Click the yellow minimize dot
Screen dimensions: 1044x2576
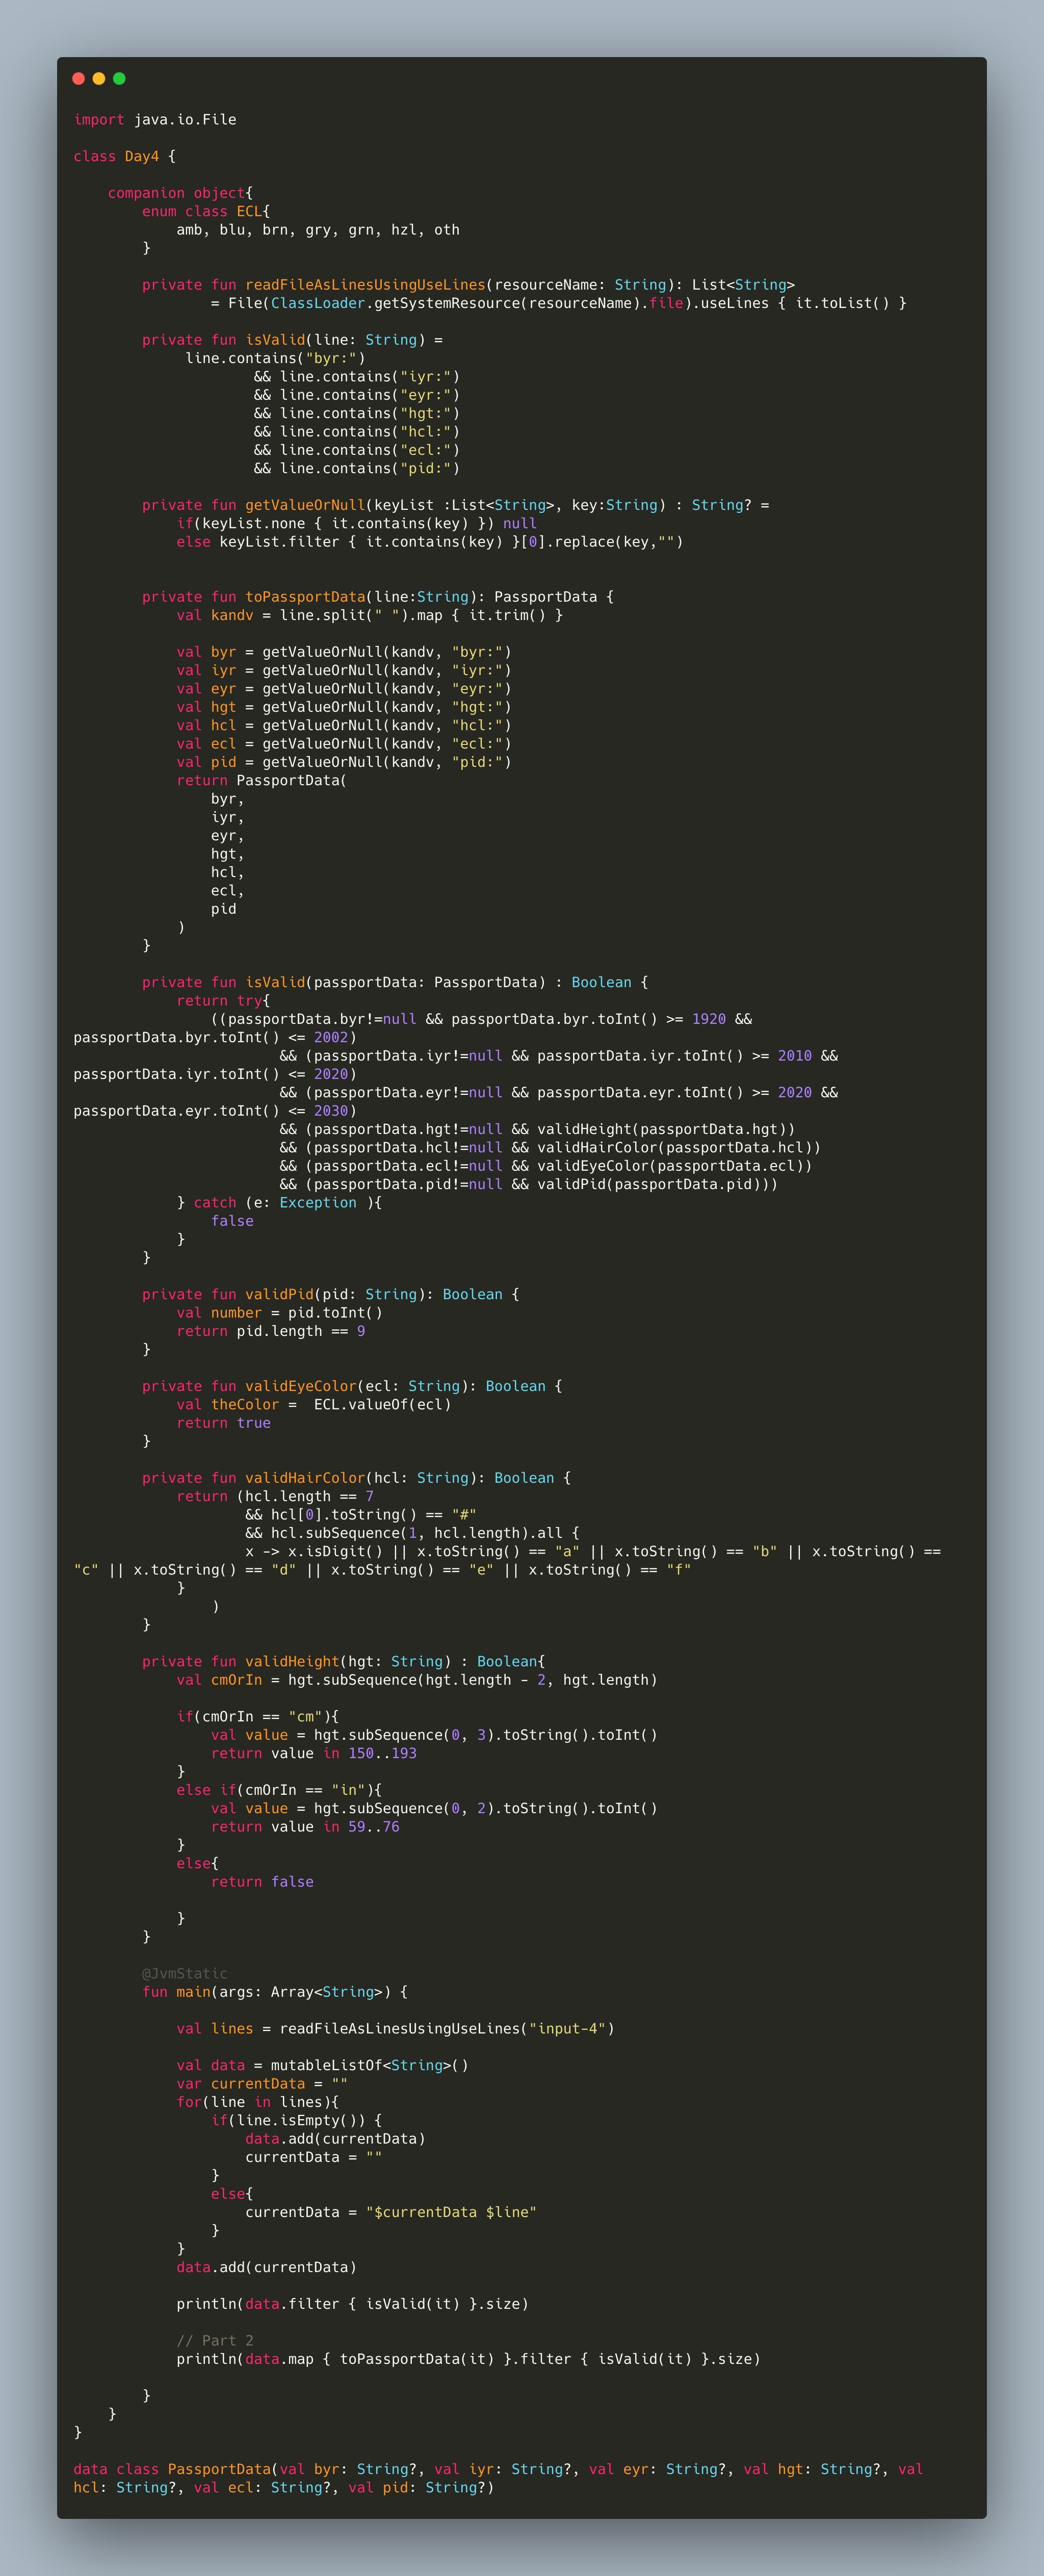point(99,78)
